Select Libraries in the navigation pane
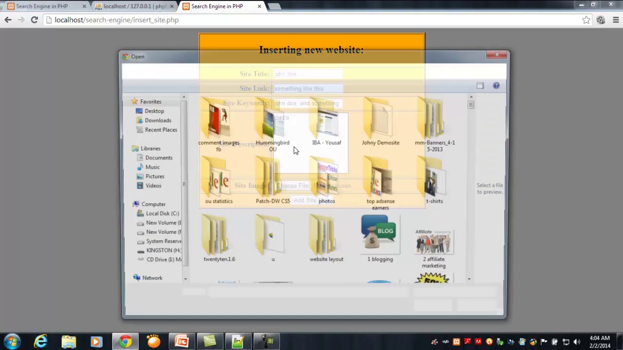This screenshot has width=623, height=350. point(150,148)
